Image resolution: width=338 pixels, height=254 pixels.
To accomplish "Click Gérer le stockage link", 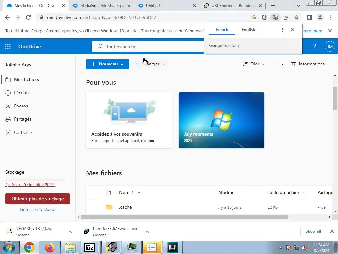I will pyautogui.click(x=38, y=209).
